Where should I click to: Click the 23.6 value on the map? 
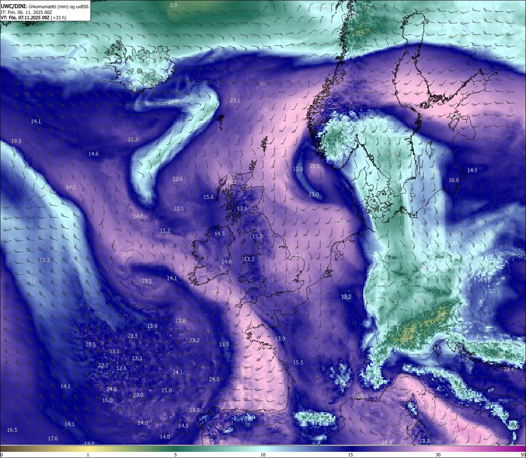tap(180, 320)
